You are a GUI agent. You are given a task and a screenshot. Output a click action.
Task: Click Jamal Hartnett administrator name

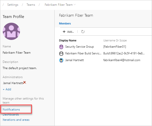point(13,83)
